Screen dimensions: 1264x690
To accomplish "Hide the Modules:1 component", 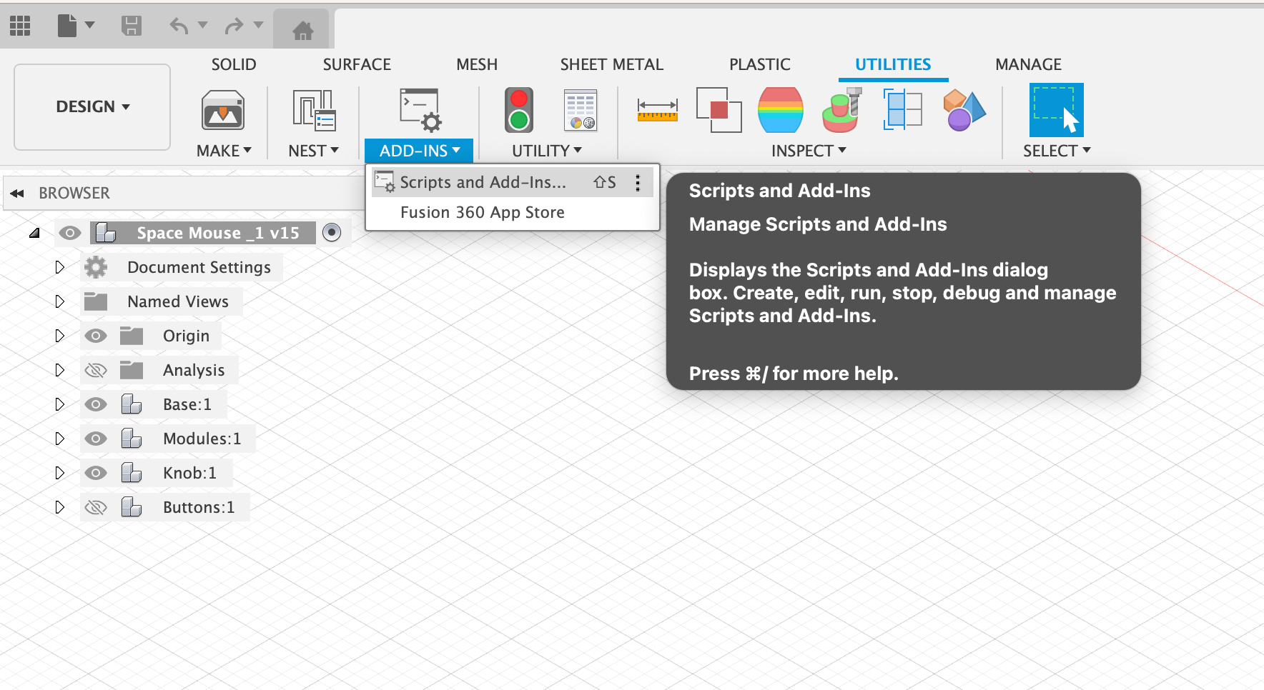I will [96, 439].
